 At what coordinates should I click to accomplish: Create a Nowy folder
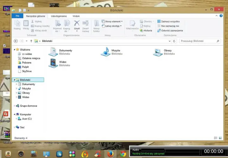tap(96, 26)
